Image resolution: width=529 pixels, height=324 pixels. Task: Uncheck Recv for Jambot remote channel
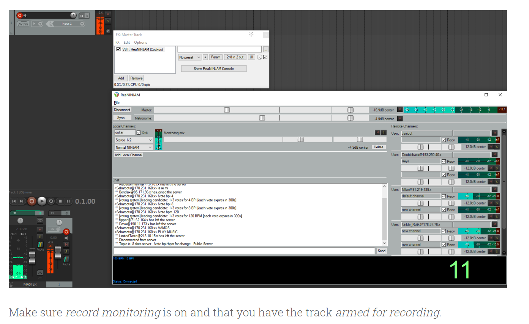click(x=444, y=140)
